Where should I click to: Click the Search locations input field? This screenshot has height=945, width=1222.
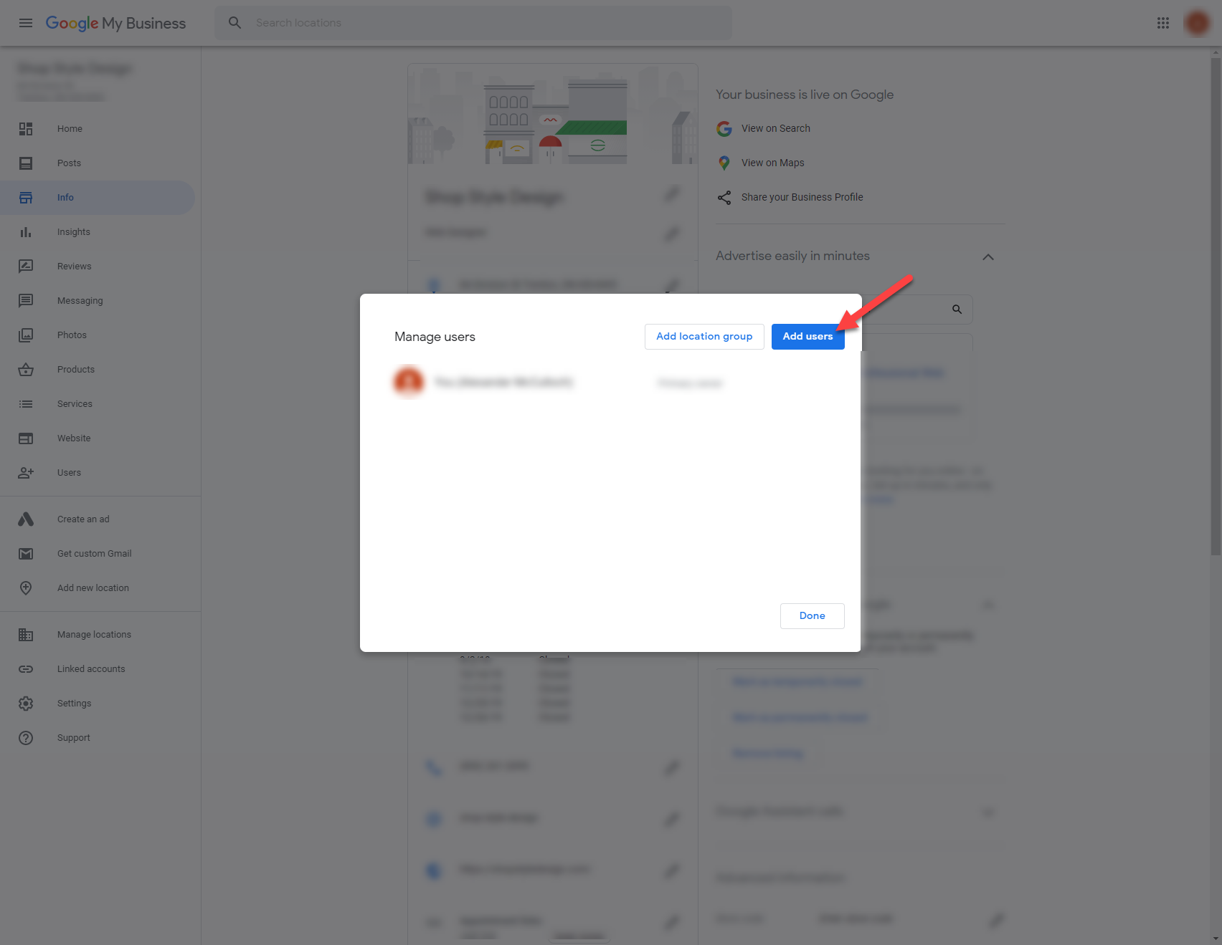473,23
